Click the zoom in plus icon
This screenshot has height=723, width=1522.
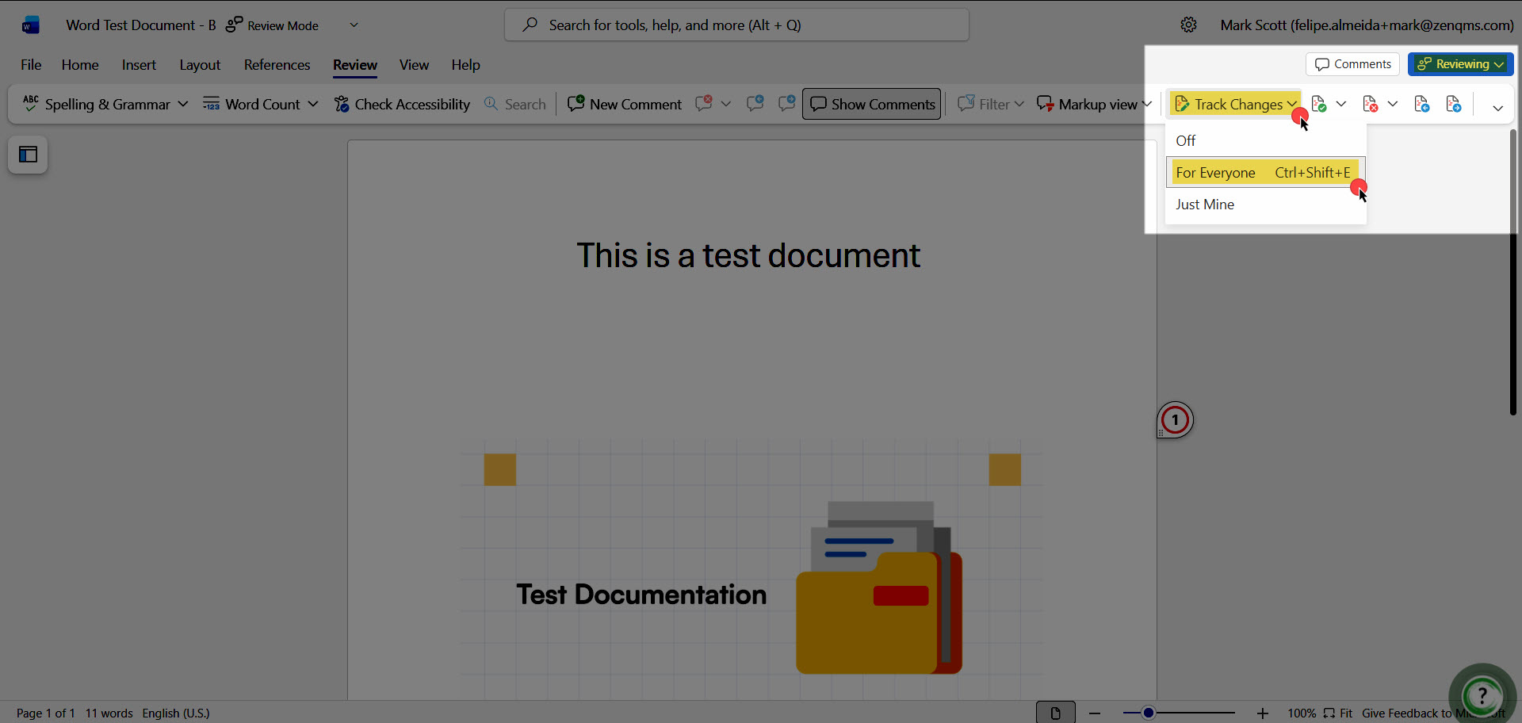tap(1263, 713)
